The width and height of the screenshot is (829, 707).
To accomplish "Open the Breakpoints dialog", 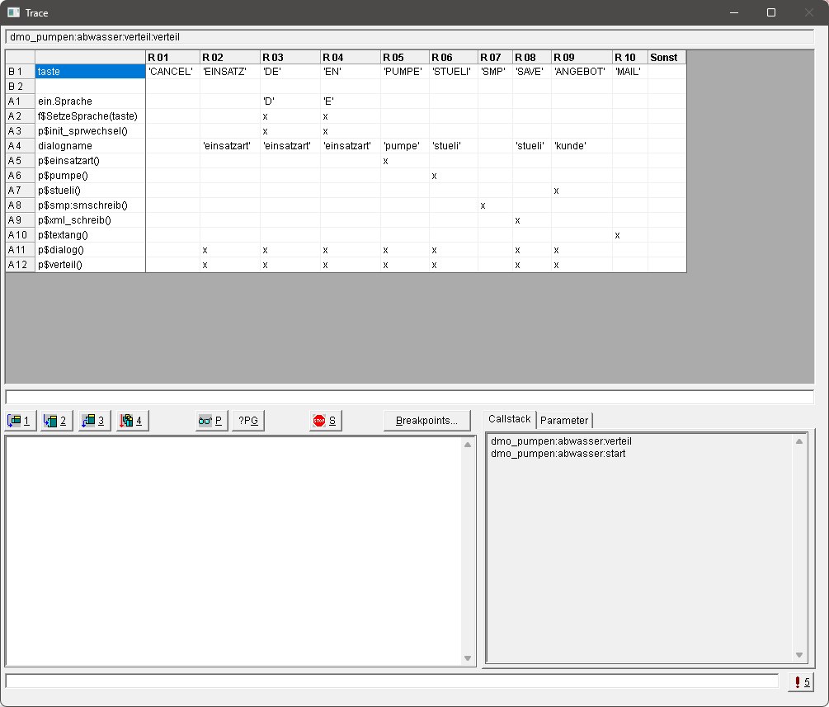I will coord(426,421).
